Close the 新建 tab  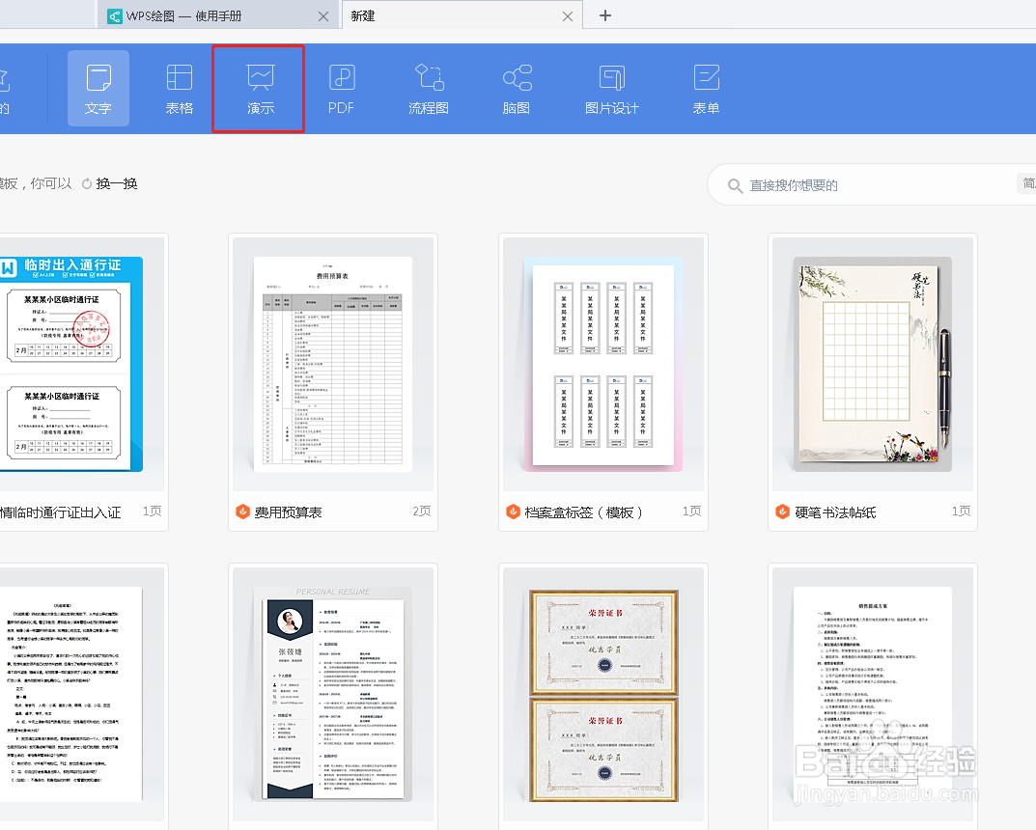(568, 16)
